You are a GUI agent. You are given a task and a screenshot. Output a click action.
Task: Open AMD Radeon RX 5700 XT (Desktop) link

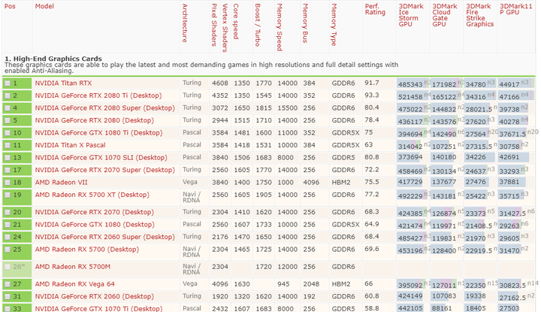[x=92, y=195]
